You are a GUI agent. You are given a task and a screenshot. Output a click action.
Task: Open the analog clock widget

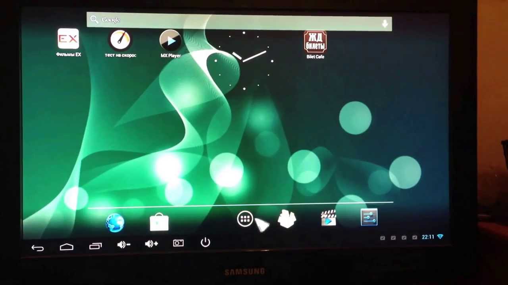244,61
